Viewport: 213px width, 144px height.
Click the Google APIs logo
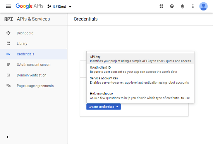coord(29,6)
